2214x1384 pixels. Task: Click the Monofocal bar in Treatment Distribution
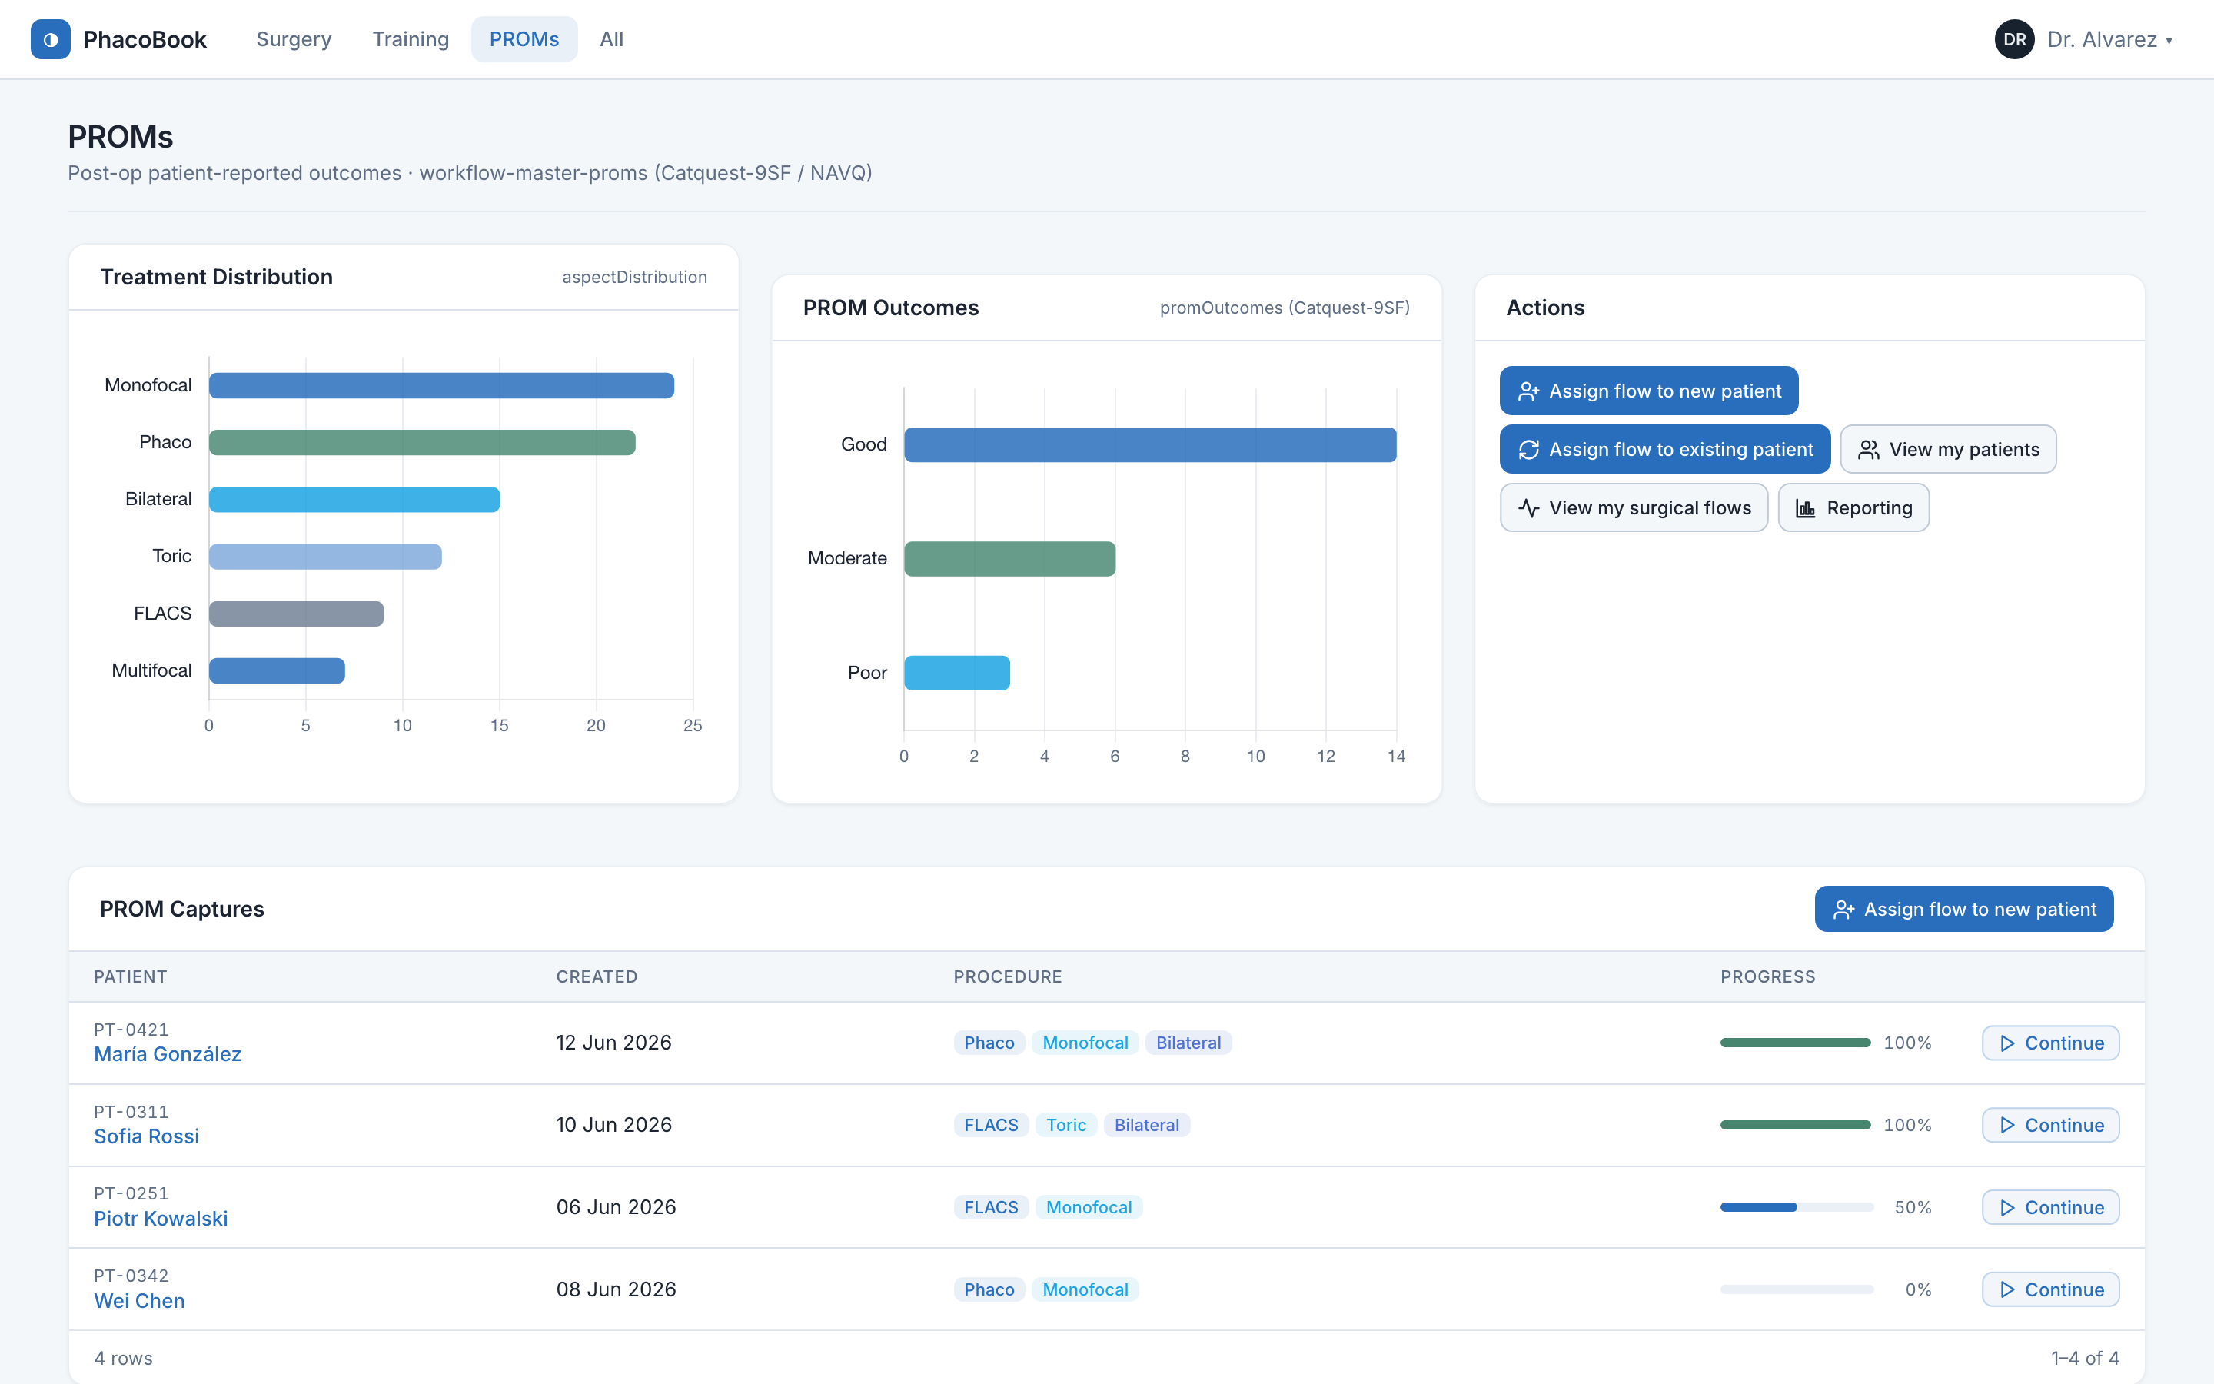click(x=441, y=385)
